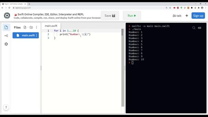
Task: Search the console output icon
Action: [194, 28]
